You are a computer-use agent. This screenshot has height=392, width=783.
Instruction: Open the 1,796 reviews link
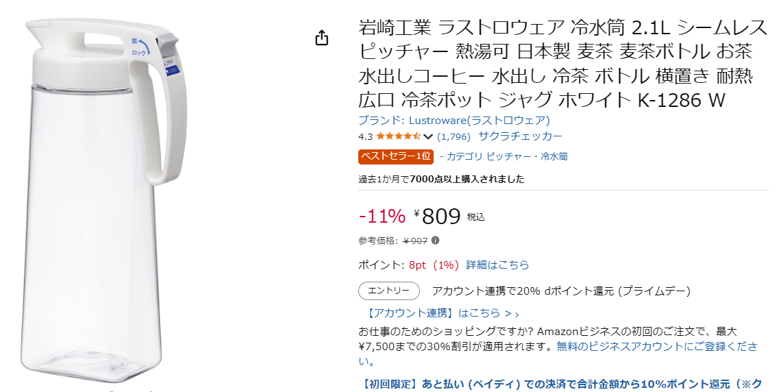pos(453,136)
